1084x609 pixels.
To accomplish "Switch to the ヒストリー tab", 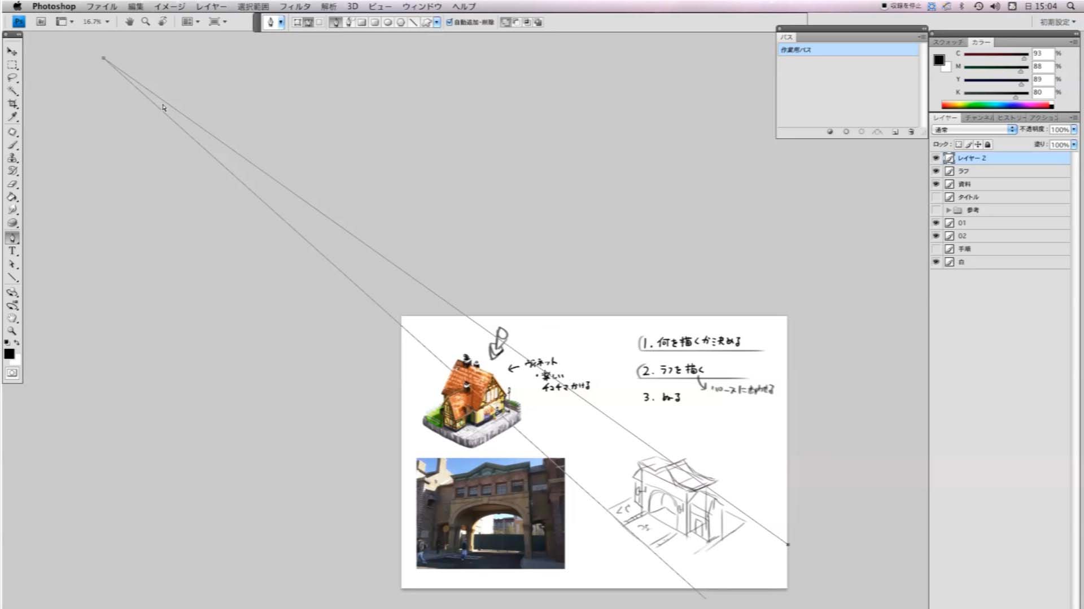I will coord(1011,117).
